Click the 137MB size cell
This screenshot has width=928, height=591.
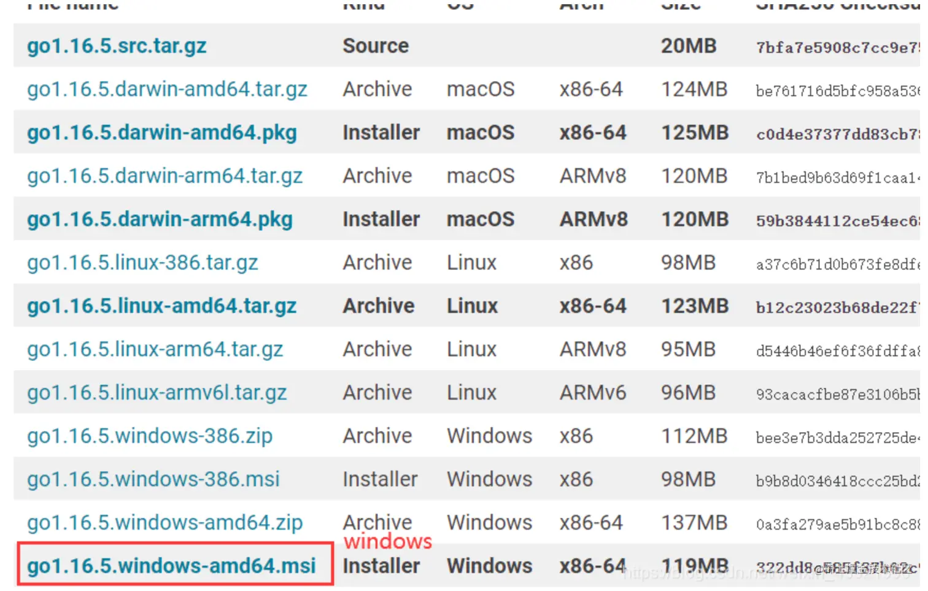pyautogui.click(x=694, y=523)
